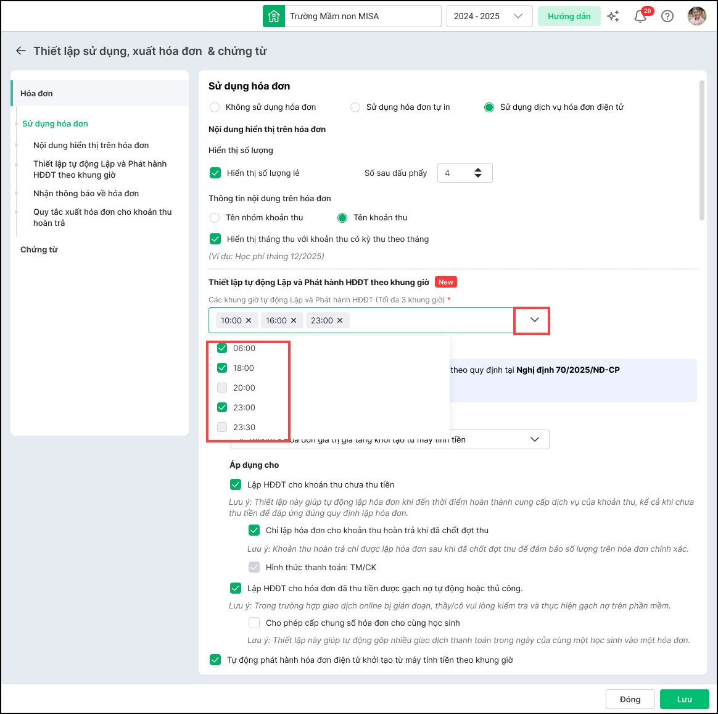Open the notification bell with 20 badge

pos(640,17)
